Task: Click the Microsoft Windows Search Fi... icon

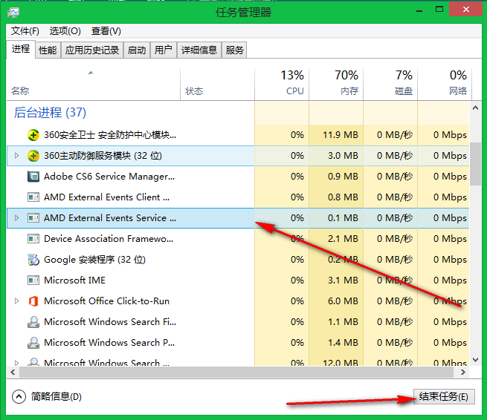Action: [33, 322]
